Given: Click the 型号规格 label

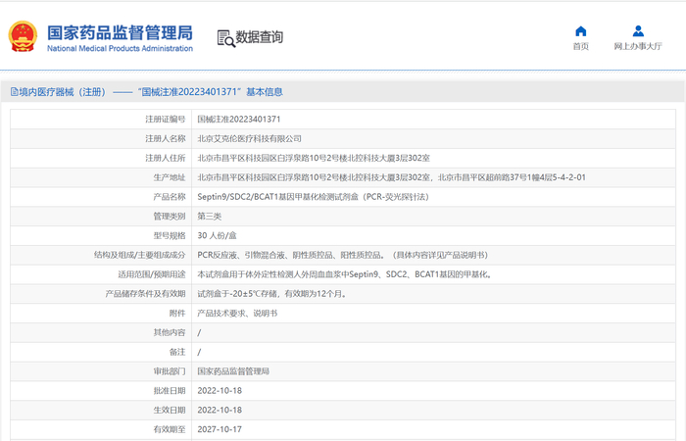Looking at the screenshot, I should (x=170, y=235).
